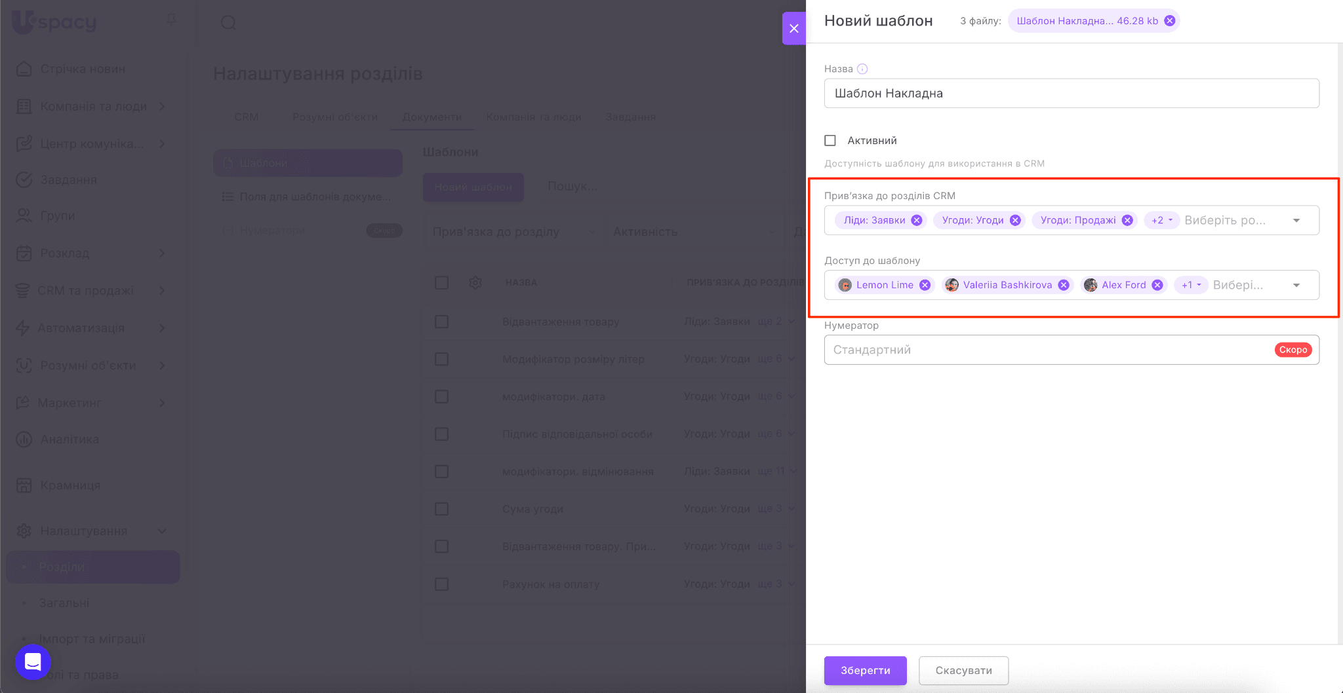
Task: Check the модифікатори. дата row checkbox
Action: [442, 396]
